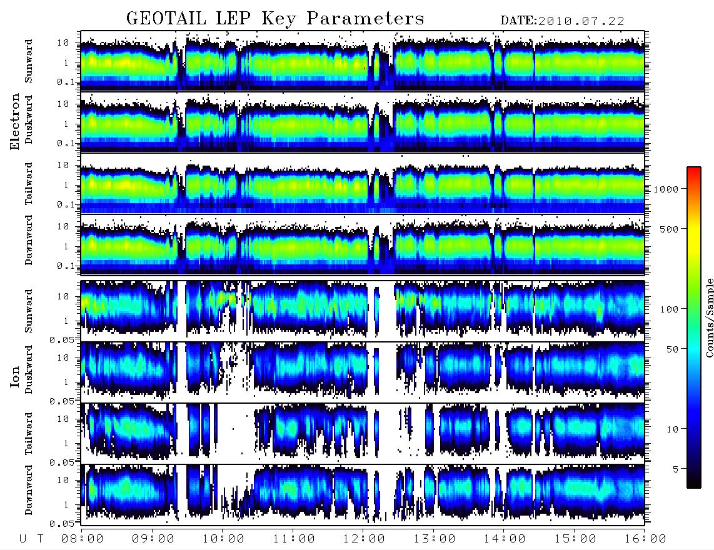This screenshot has height=550, width=714.
Task: Click the 0.05 tick of Ion Duskward panel
Action: (62, 401)
